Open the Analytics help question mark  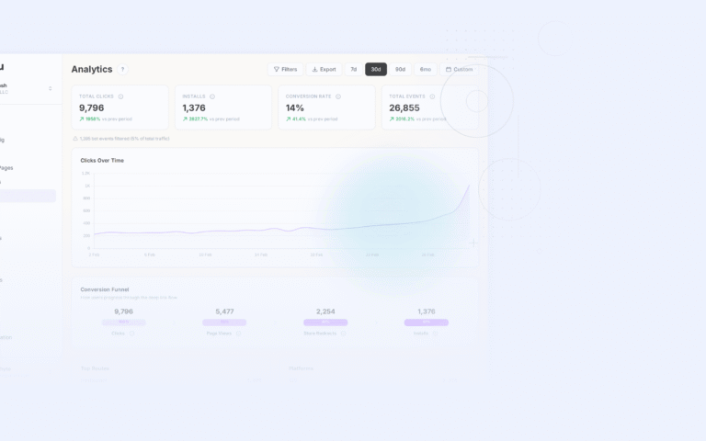click(x=122, y=69)
